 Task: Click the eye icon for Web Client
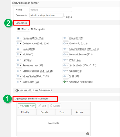tap(18, 82)
